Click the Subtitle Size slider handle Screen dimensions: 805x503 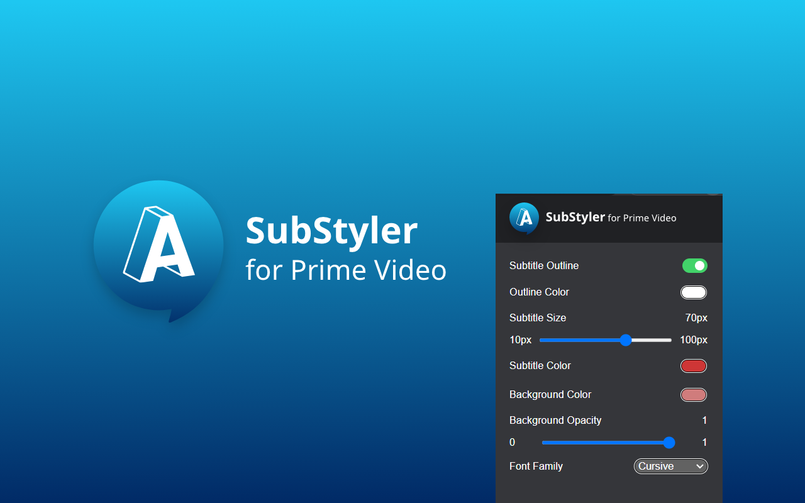coord(625,340)
